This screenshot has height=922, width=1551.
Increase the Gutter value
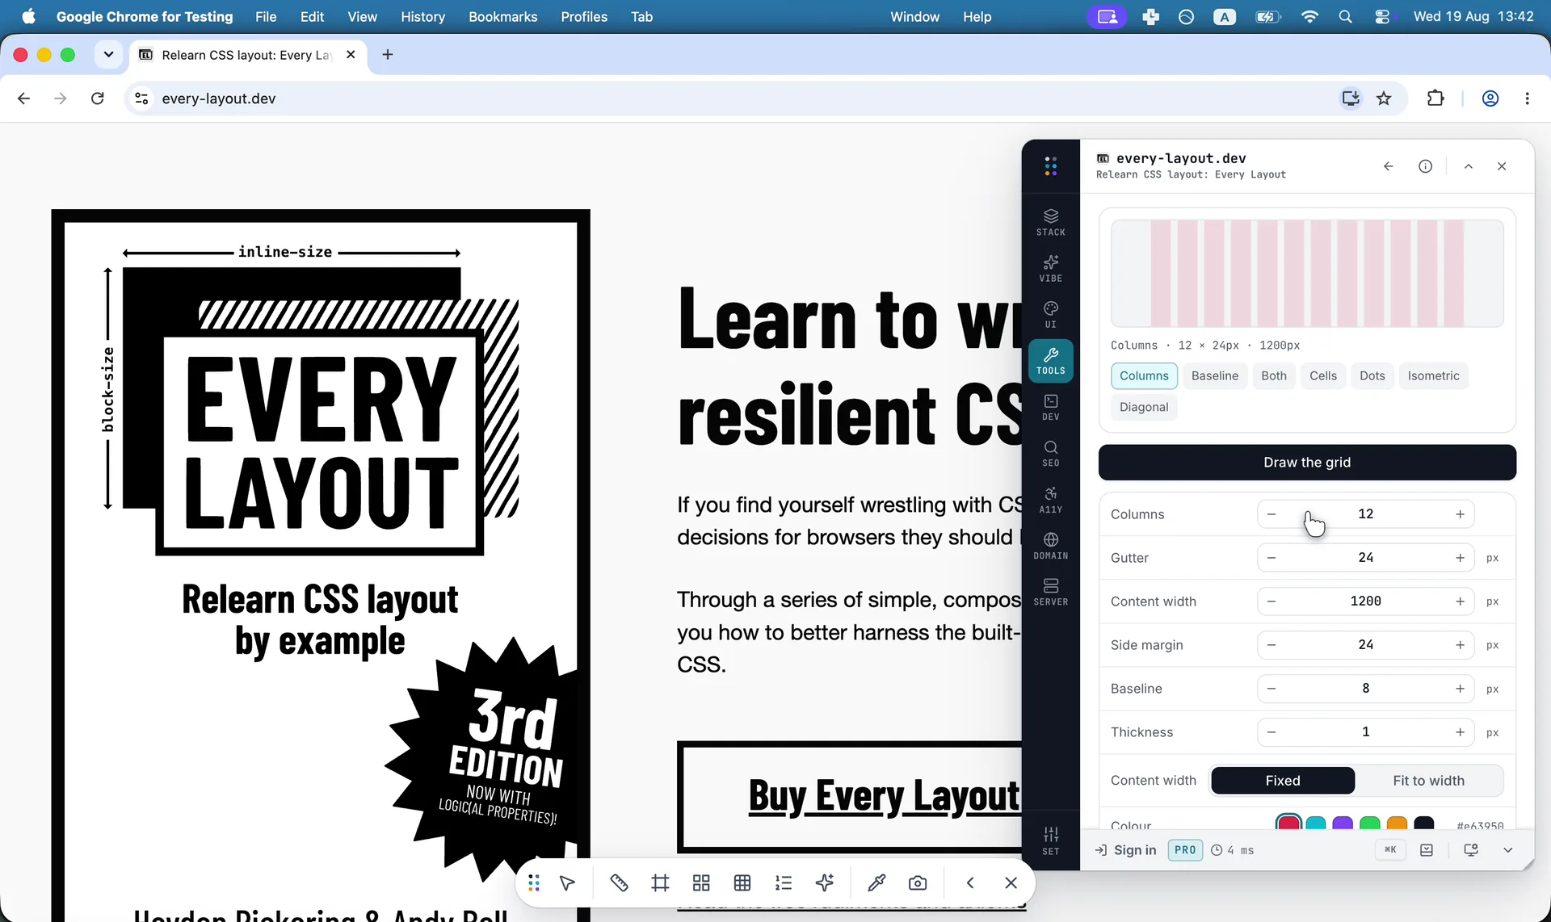(1460, 558)
